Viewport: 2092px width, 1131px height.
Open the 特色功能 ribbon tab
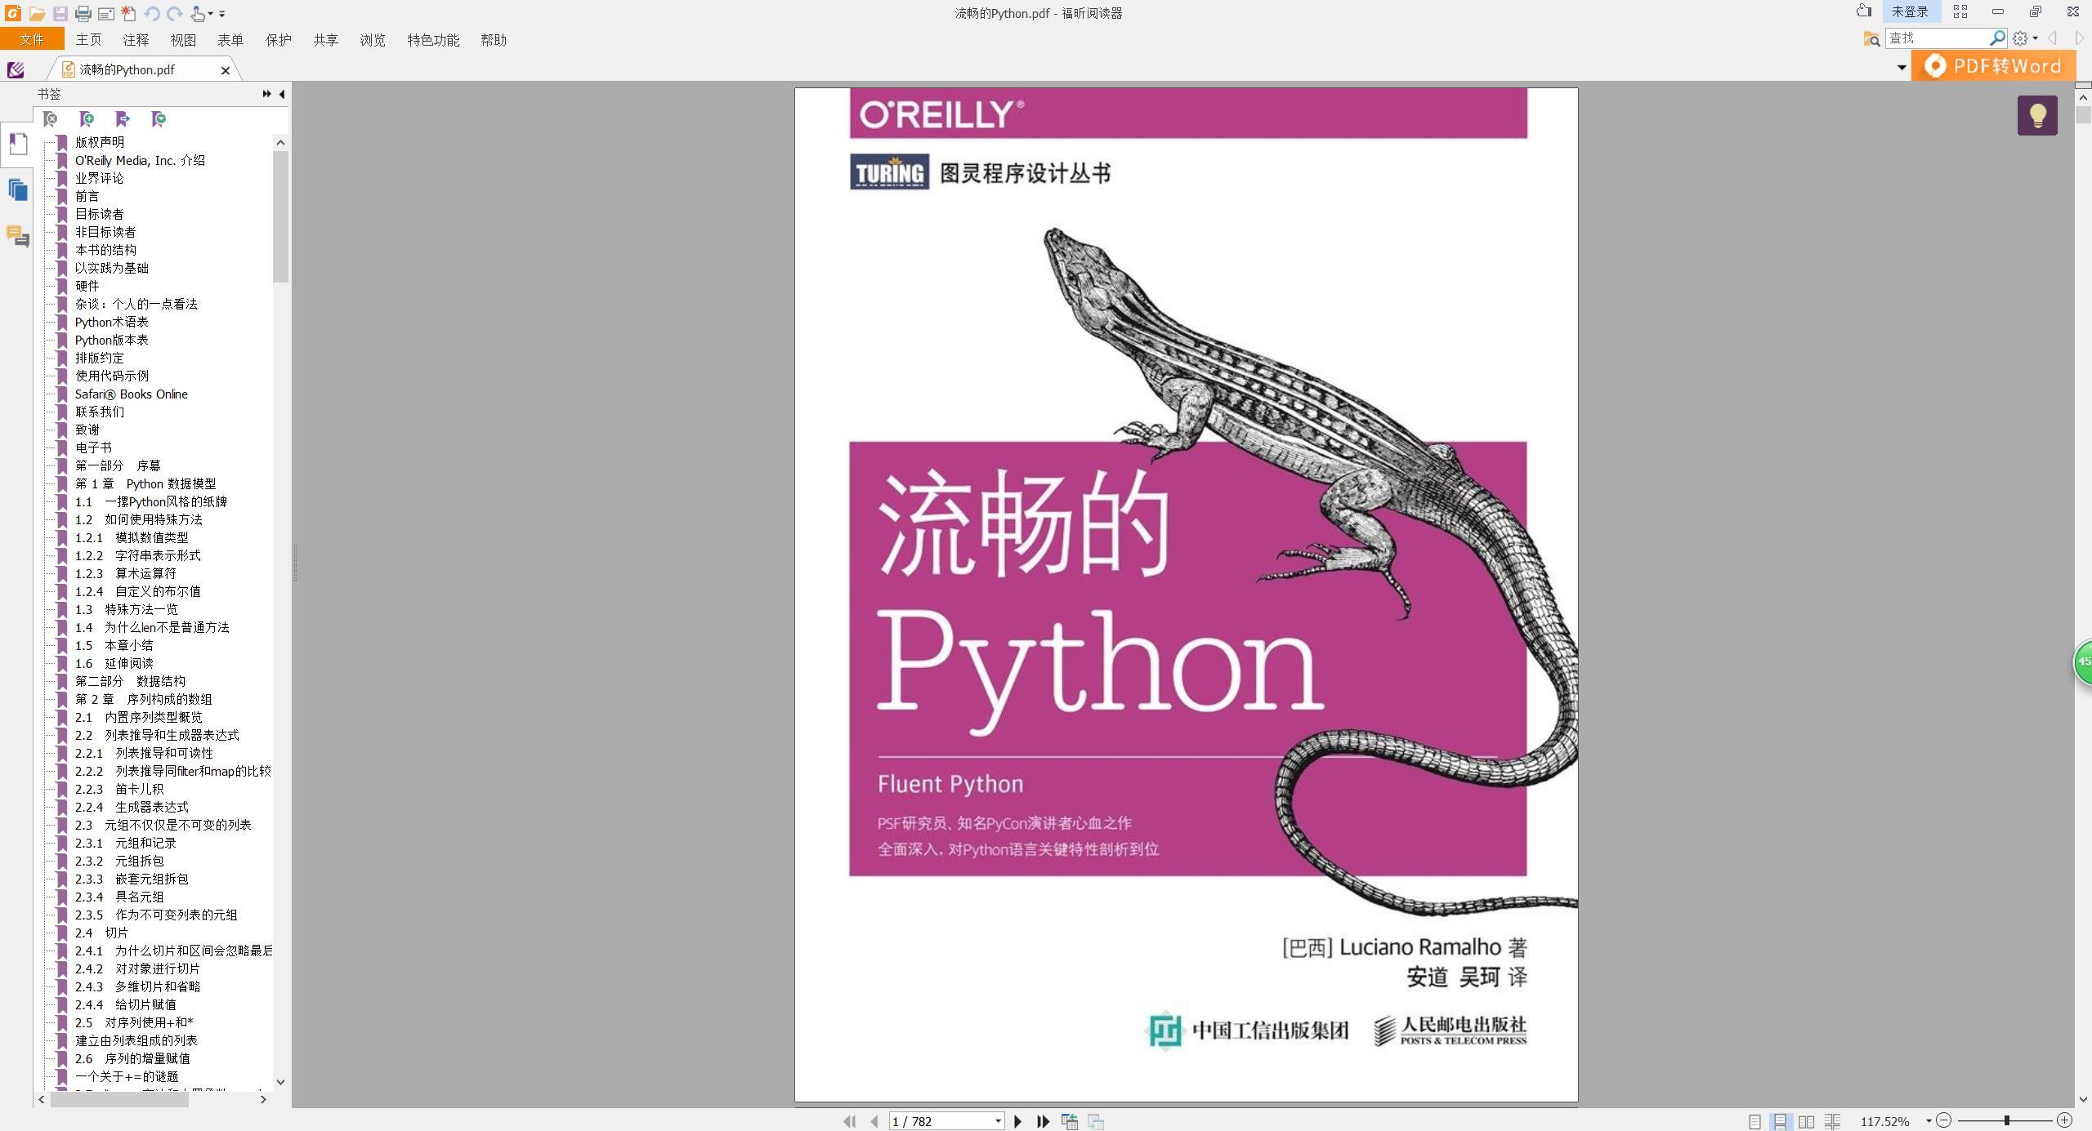(x=433, y=39)
